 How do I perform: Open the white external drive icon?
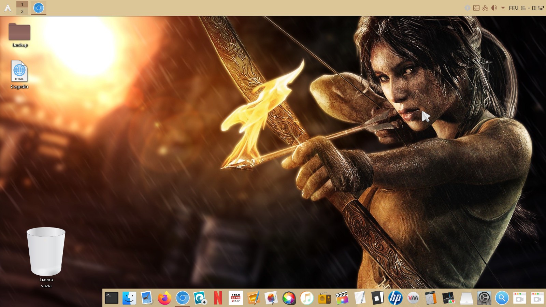click(466, 298)
